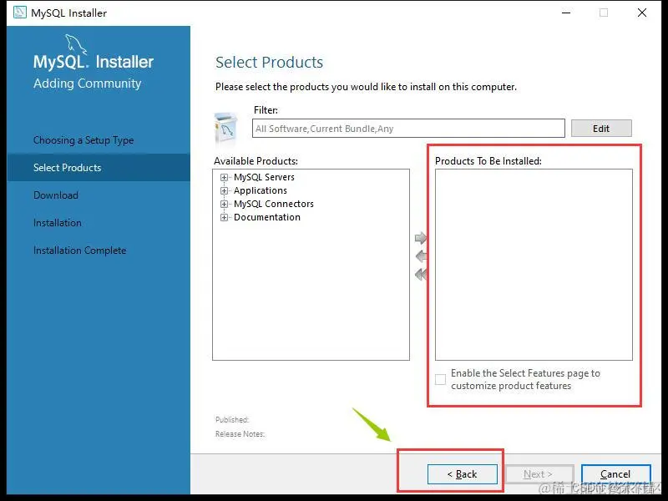
Task: Click inside the Filter text field
Action: [408, 129]
